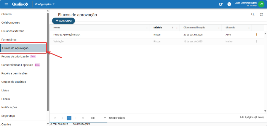Click the JV user avatar
267x126 pixels.
(261, 4)
